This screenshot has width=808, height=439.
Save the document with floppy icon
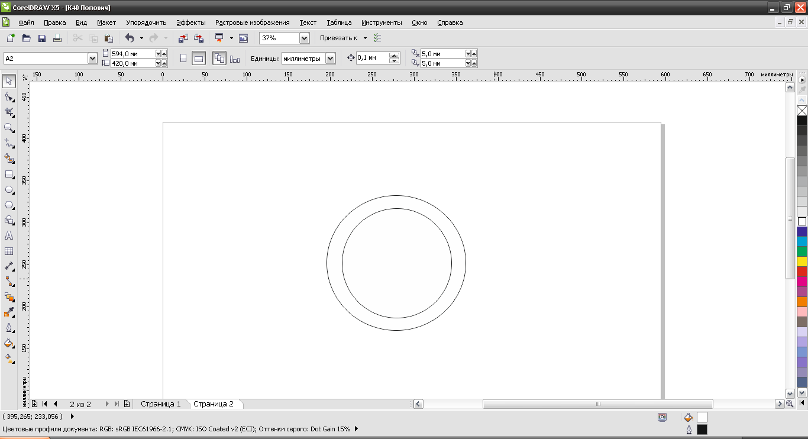click(42, 38)
